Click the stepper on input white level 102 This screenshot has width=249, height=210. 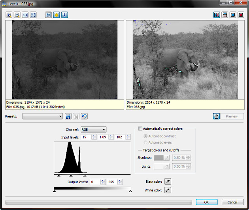click(x=128, y=137)
